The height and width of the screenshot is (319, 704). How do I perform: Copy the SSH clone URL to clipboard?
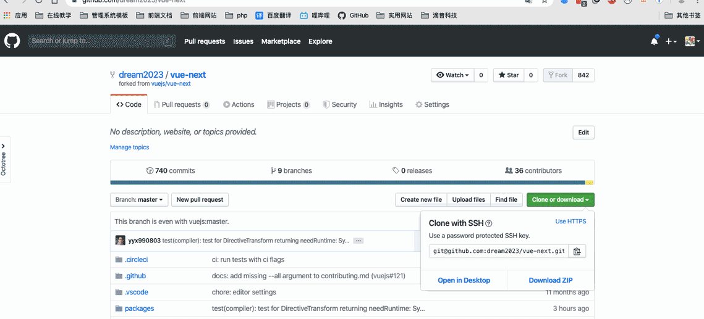point(577,251)
